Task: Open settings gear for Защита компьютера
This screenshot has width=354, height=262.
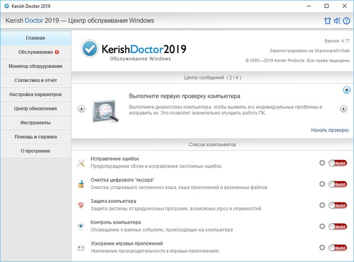Action: coord(322,205)
